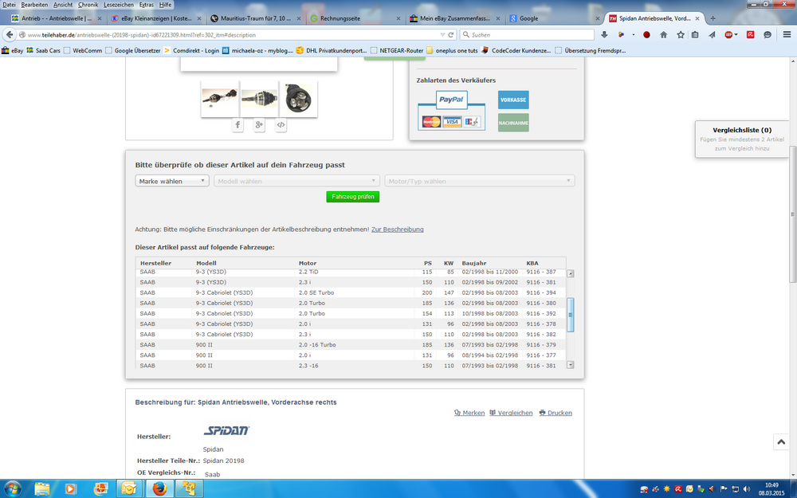Bookmark this page with the star icon
The image size is (797, 498).
(681, 34)
